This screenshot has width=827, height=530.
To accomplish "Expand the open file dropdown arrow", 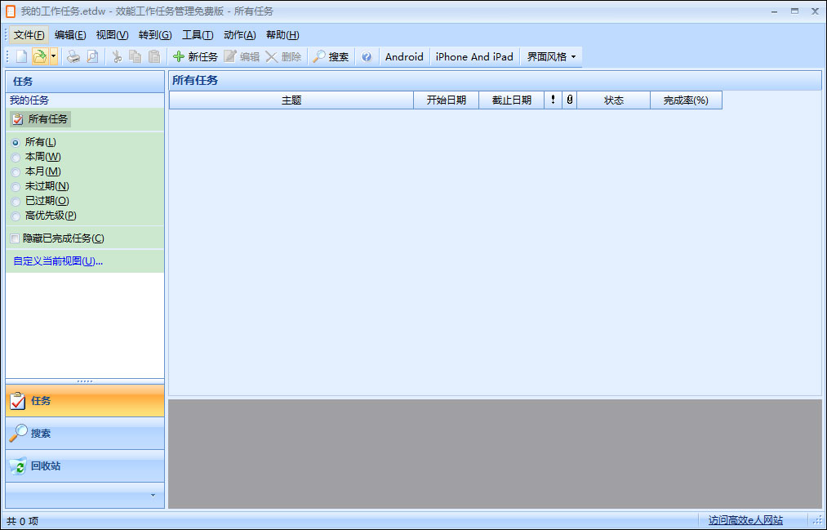I will tap(53, 56).
